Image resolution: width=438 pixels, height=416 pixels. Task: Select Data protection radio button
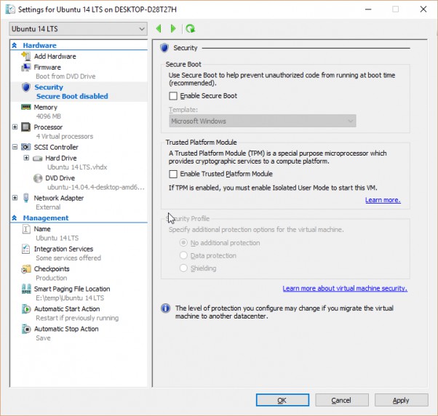coord(183,255)
